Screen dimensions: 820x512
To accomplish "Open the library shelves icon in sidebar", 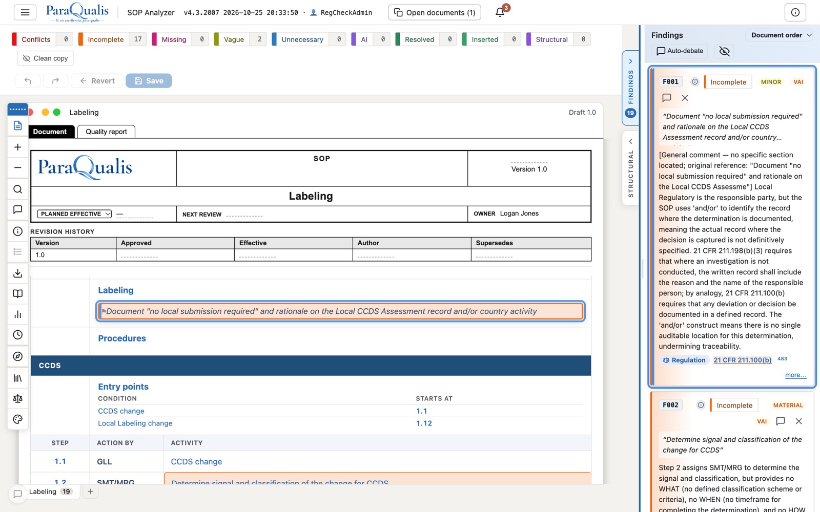I will point(18,378).
